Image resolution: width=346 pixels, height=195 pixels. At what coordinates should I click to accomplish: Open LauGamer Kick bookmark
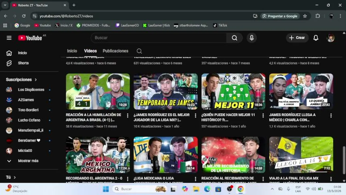(x=156, y=25)
